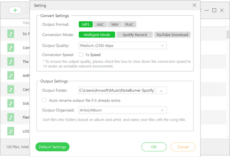Click music note icon beside 'Flam' row
Screen dimensions: 230x157
[11, 117]
